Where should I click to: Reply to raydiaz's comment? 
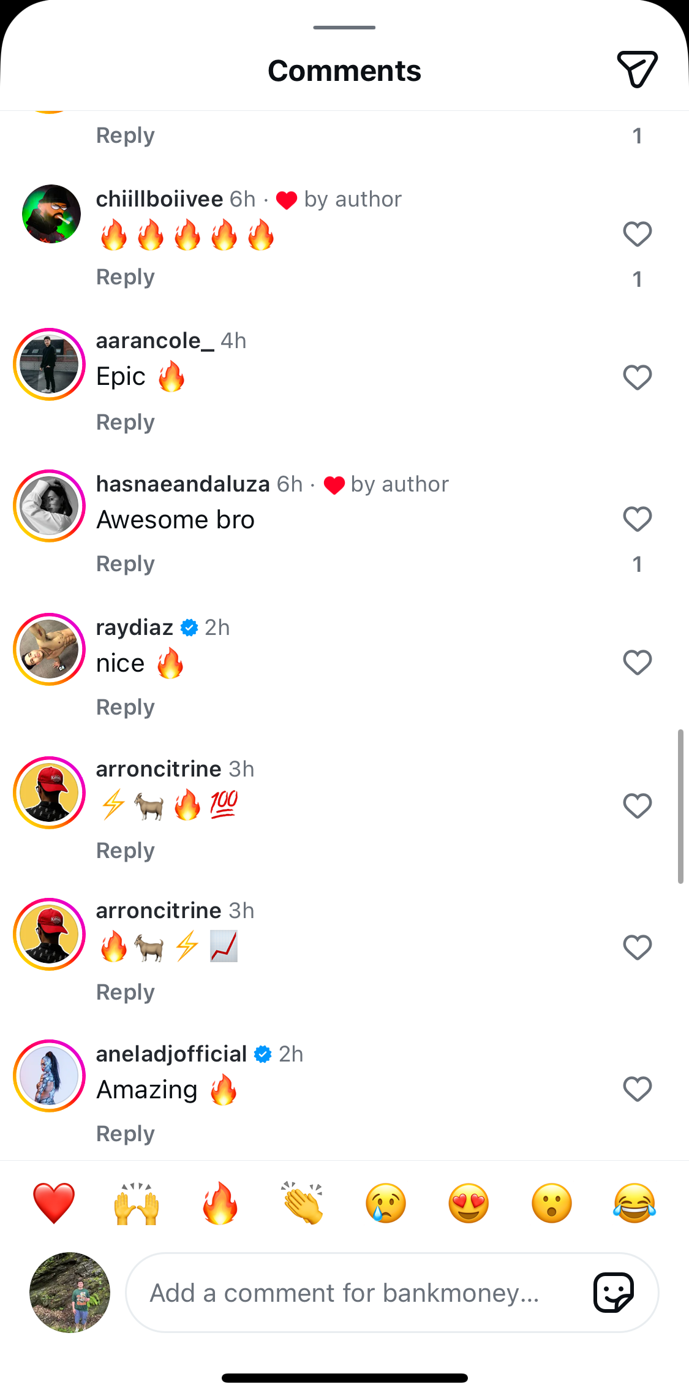pyautogui.click(x=126, y=707)
